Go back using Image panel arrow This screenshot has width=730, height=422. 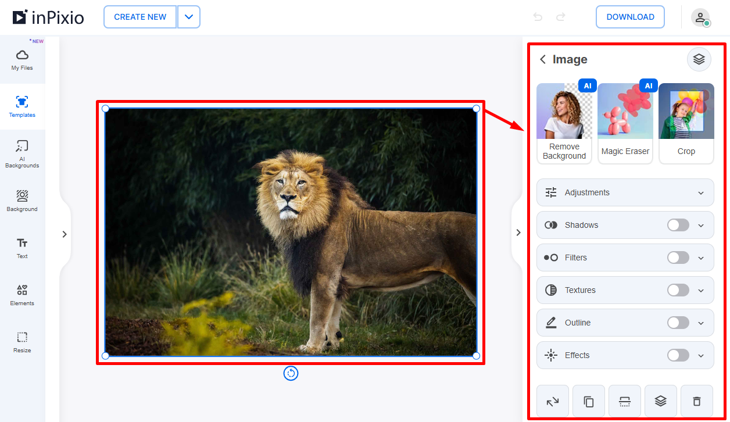pyautogui.click(x=543, y=59)
